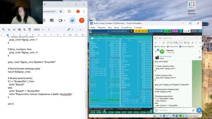Click the left indent marker on the ruler
The height and width of the screenshot is (119, 212).
tap(8, 35)
